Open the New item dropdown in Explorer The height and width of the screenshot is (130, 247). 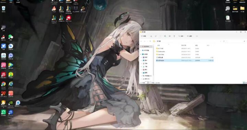click(143, 36)
